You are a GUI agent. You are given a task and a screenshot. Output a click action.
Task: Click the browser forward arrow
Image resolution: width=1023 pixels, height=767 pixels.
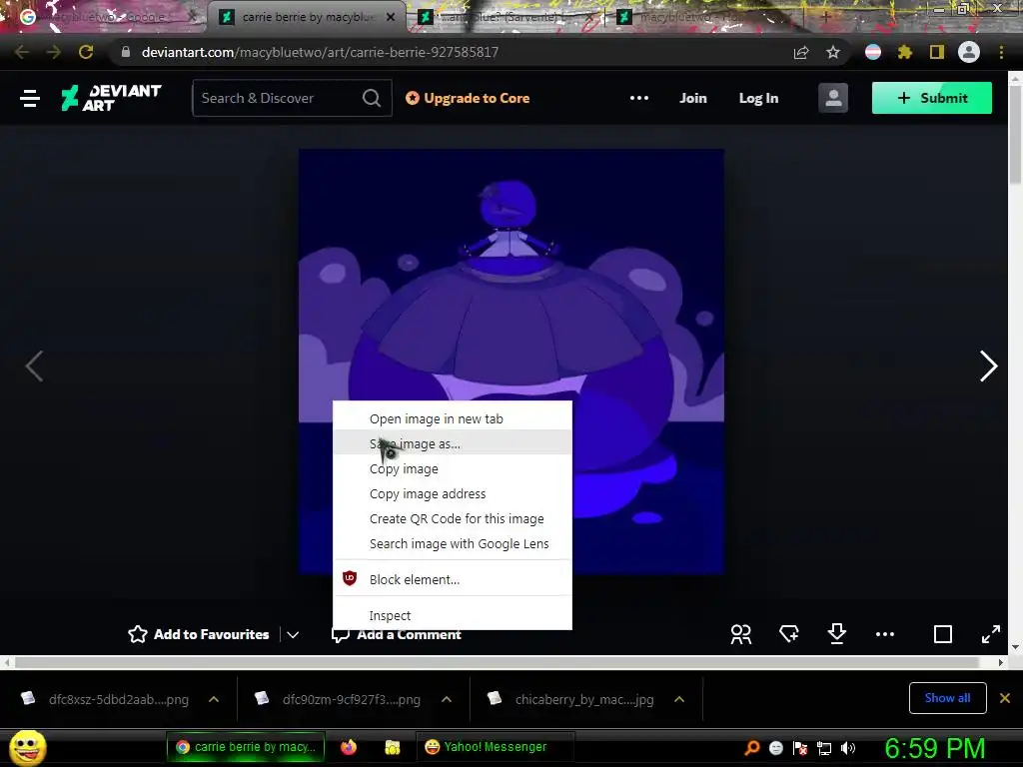[54, 52]
